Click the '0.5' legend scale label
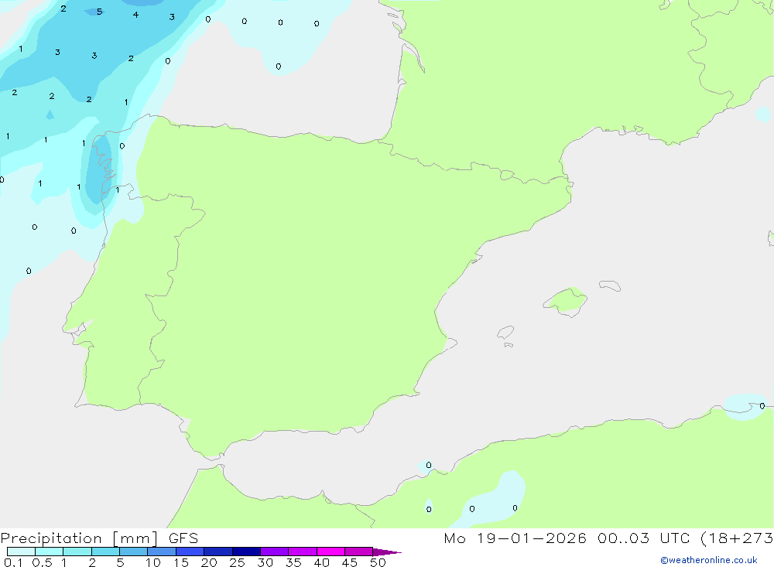Screen dimensions: 774x567 (x=42, y=562)
